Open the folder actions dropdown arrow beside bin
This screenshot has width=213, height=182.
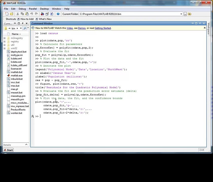tap(21, 28)
